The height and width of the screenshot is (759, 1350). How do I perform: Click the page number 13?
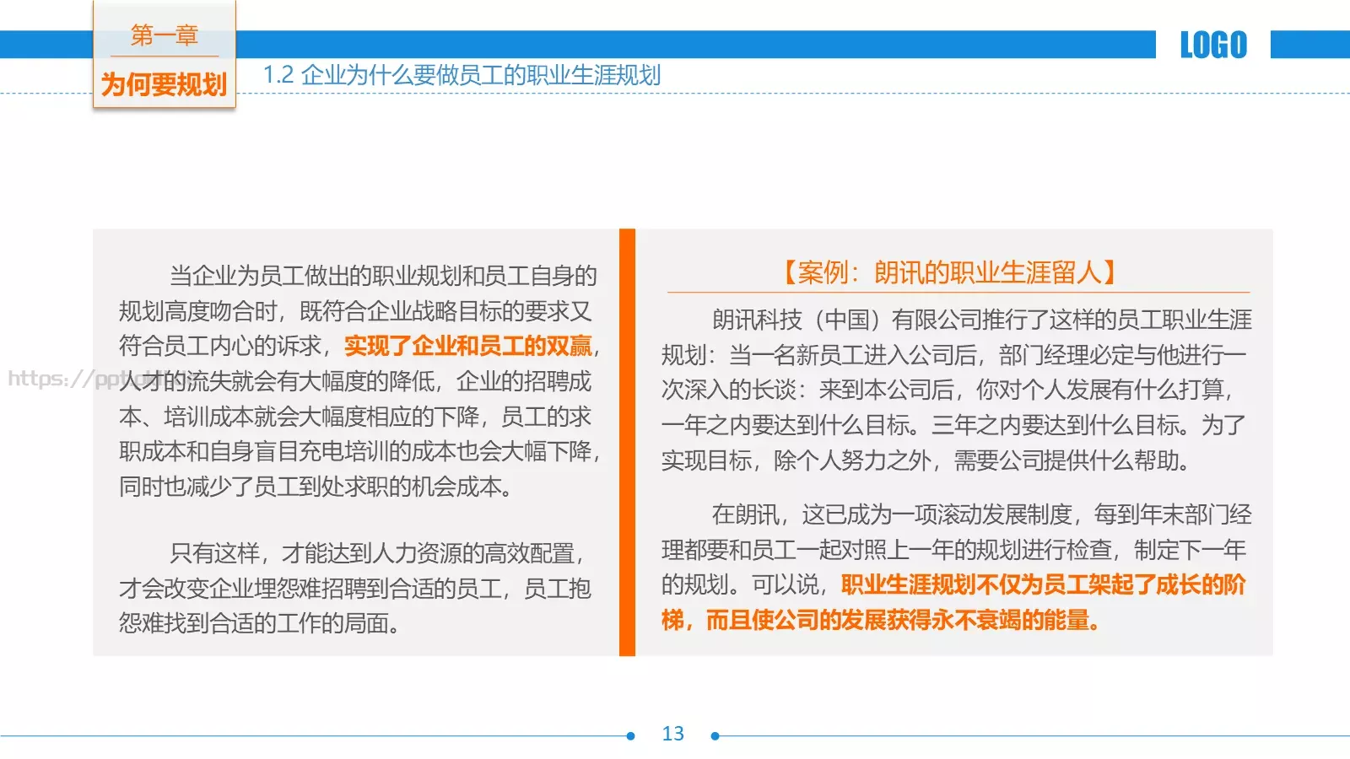672,734
